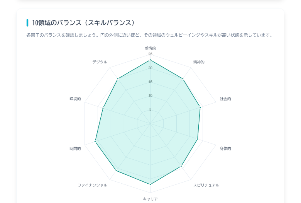This screenshot has width=301, height=203.
Task: Select the 身体的 data point marker
Action: coord(198,139)
